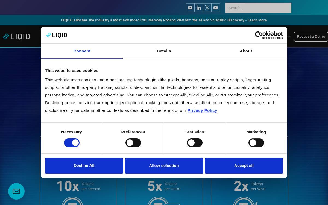328x205 pixels.
Task: Click the Liqid logo in the navigation bar
Action: (16, 37)
